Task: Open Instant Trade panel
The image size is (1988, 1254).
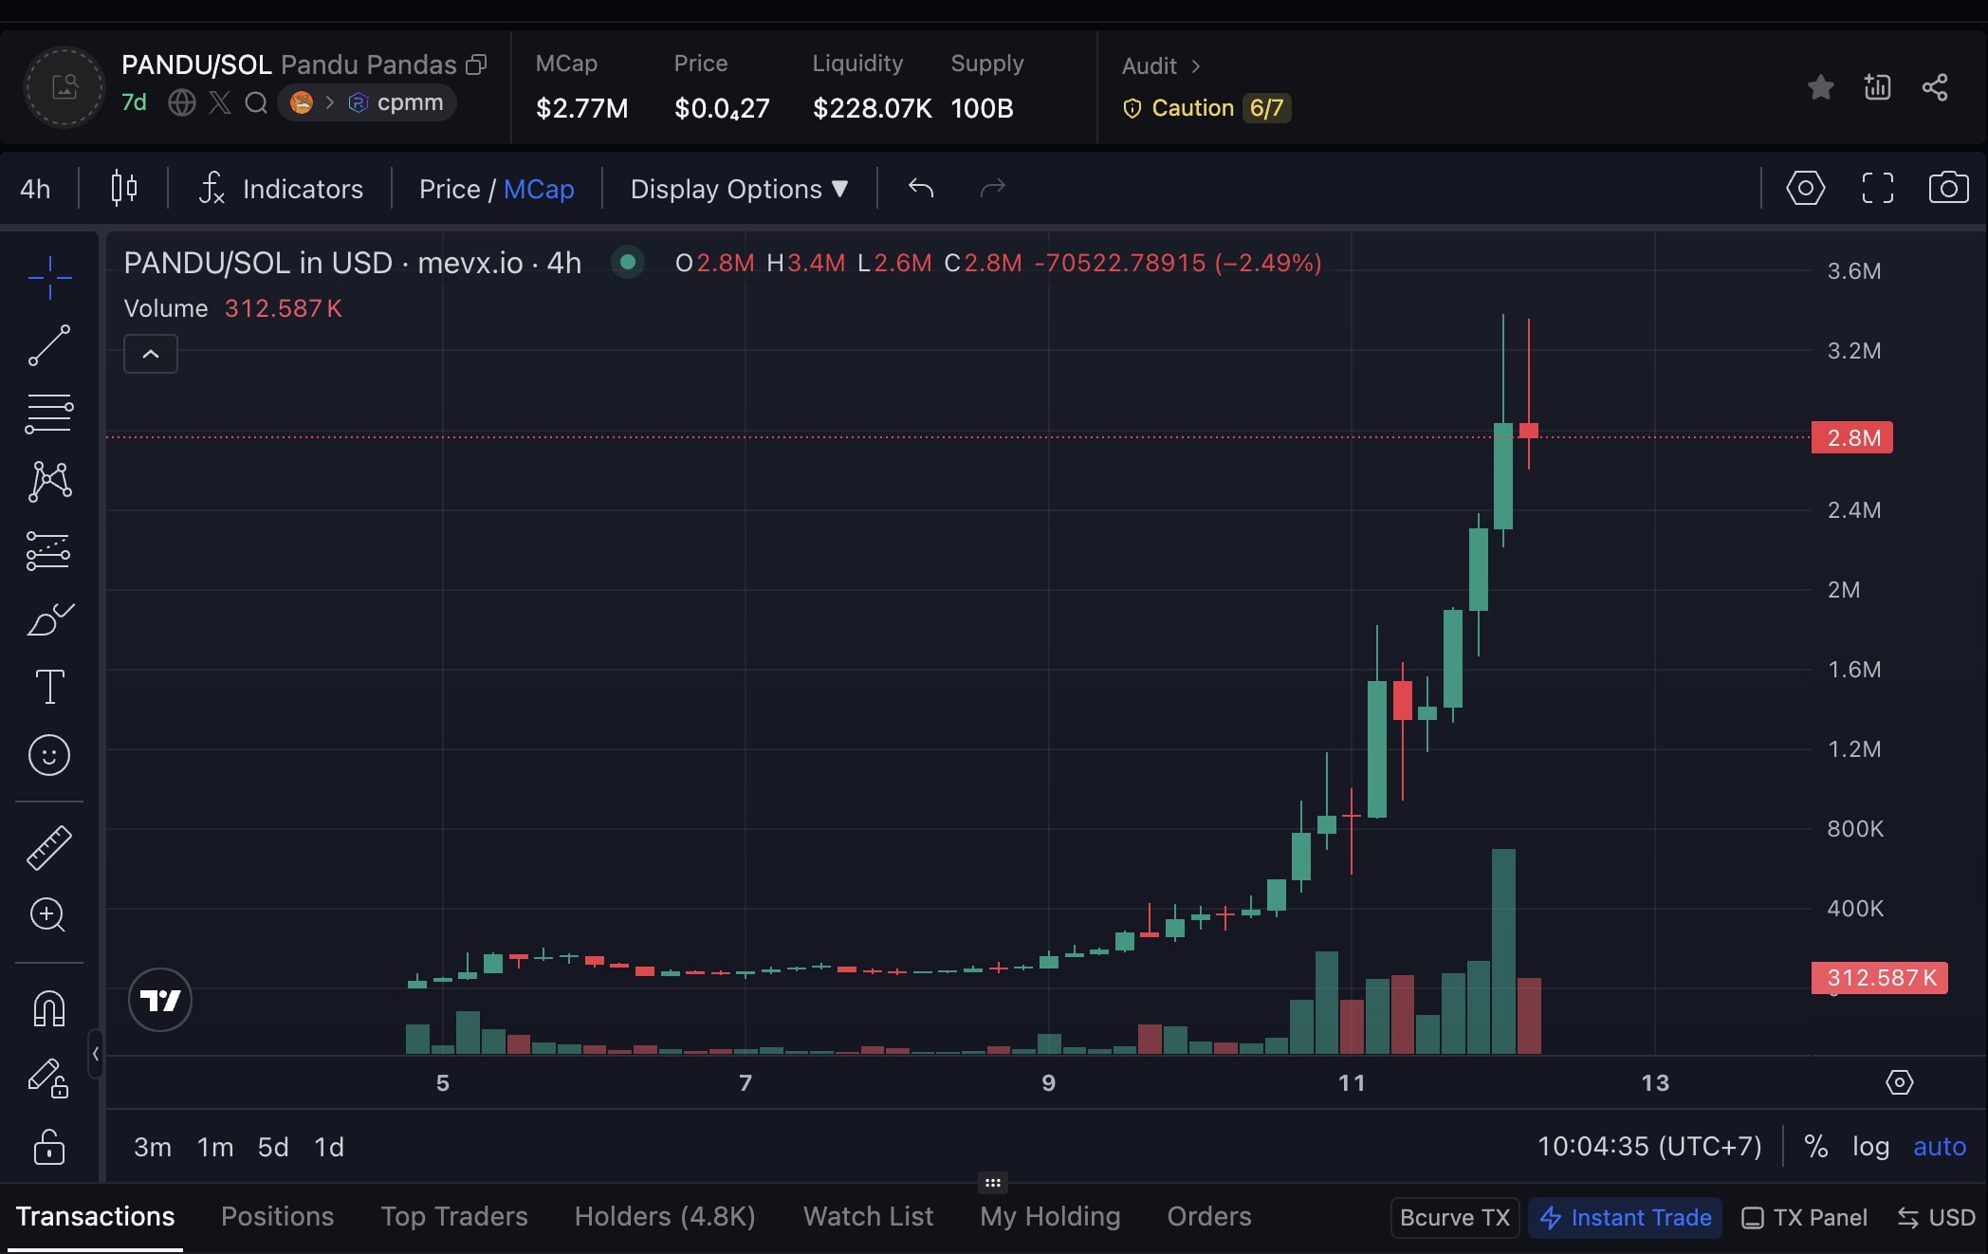Action: click(1626, 1217)
